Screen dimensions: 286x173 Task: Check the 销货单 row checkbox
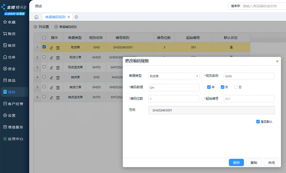[x=44, y=77]
